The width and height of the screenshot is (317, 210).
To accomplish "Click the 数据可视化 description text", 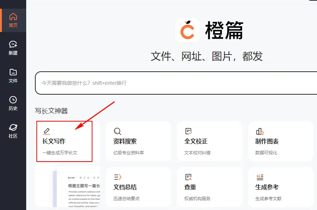I will tap(266, 153).
